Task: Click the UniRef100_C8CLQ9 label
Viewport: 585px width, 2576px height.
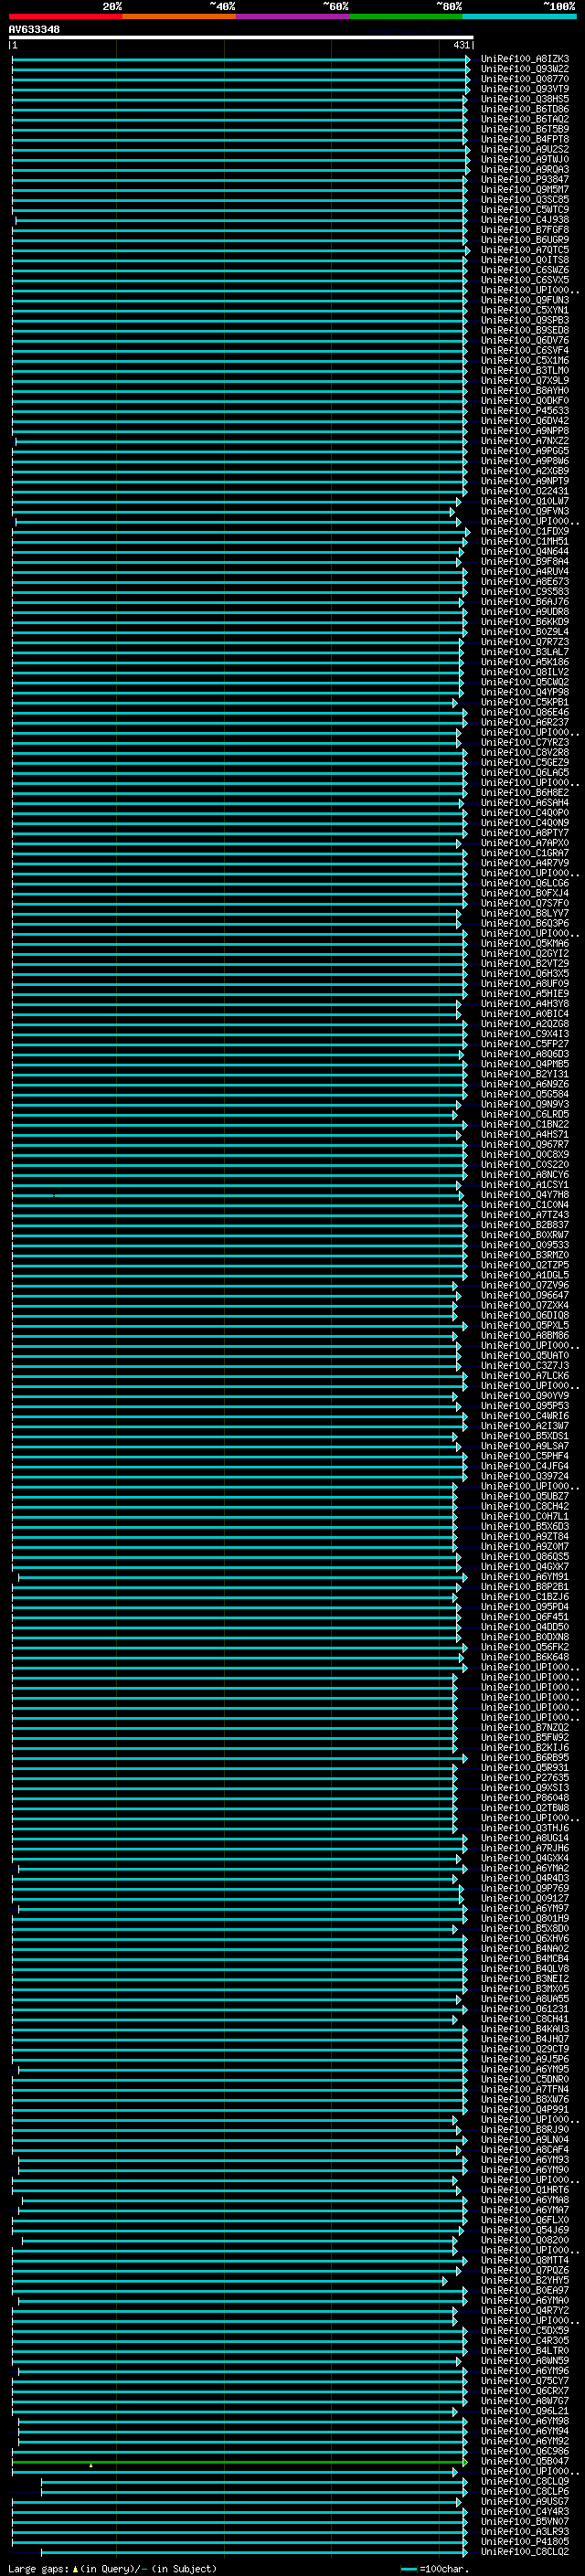Action: coord(525,2481)
